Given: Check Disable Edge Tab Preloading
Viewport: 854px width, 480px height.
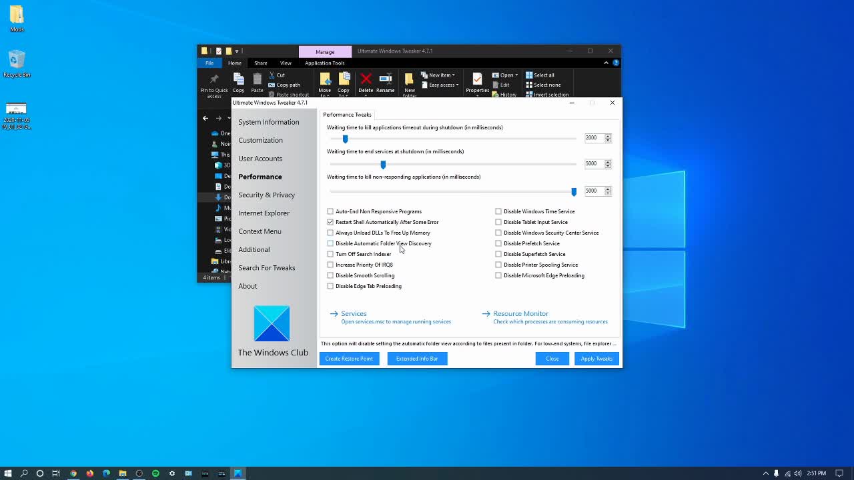Looking at the screenshot, I should click(x=330, y=286).
